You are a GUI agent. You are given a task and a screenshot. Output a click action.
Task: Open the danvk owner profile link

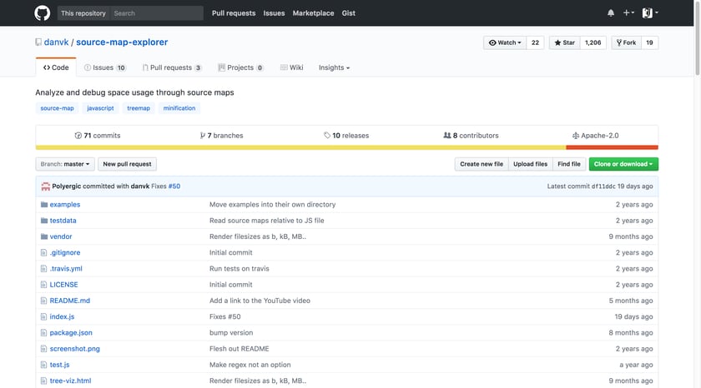57,42
